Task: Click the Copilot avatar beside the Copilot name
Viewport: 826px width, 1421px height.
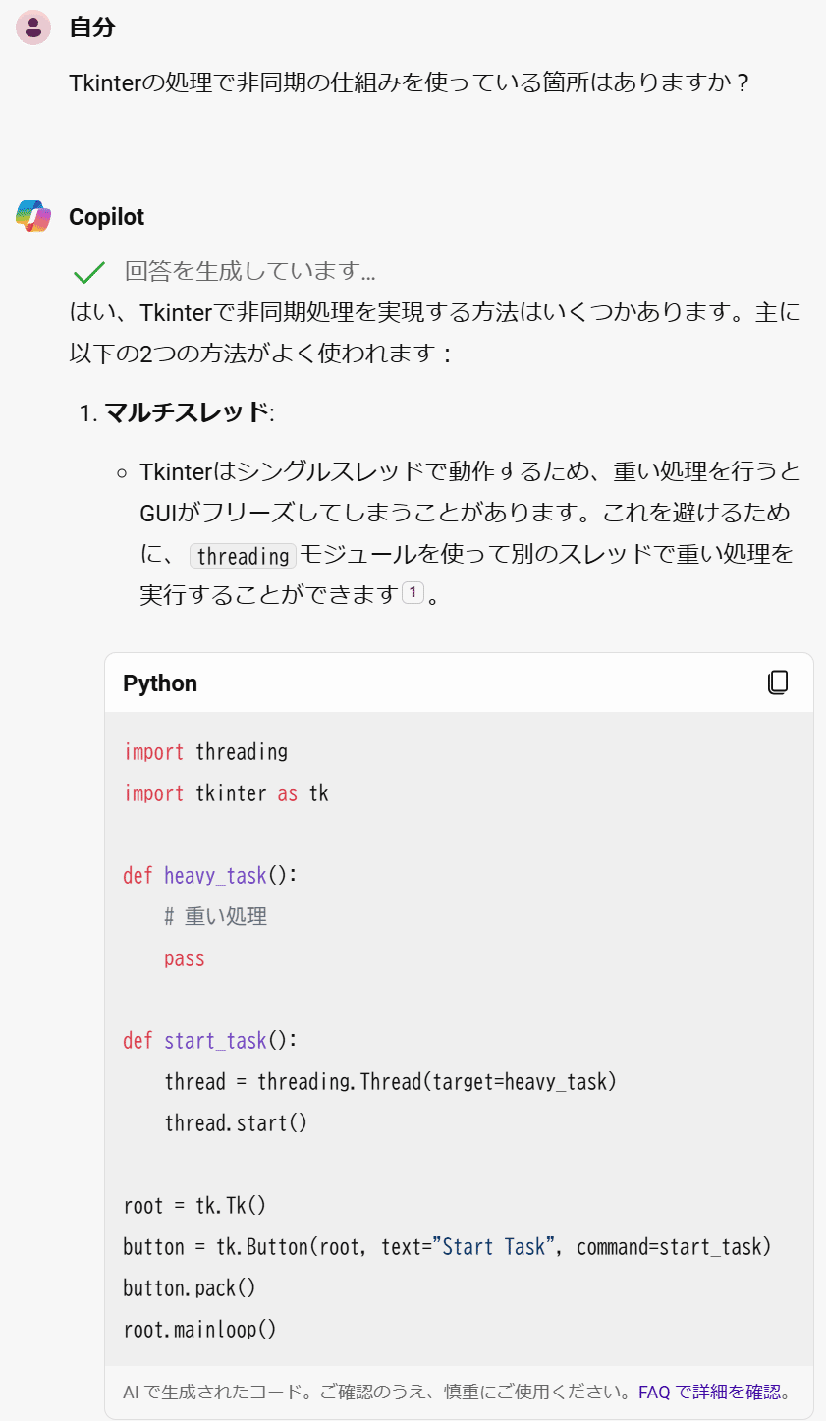Action: tap(32, 217)
